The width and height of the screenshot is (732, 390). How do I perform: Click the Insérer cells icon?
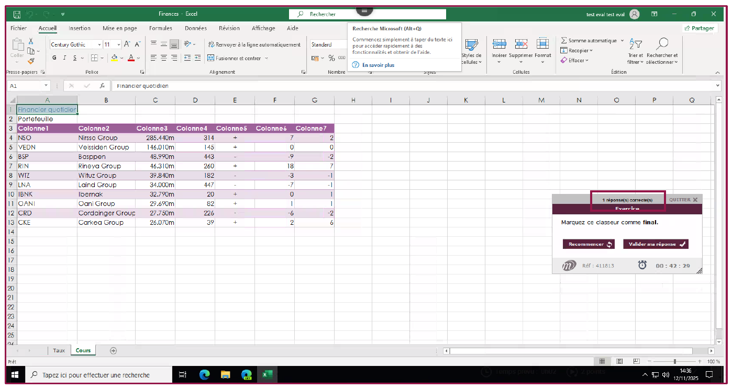(x=499, y=44)
